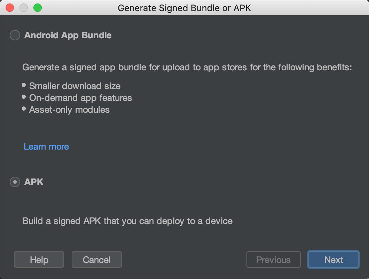Click the Asset-only modules bullet text
The image size is (369, 279).
pyautogui.click(x=69, y=110)
